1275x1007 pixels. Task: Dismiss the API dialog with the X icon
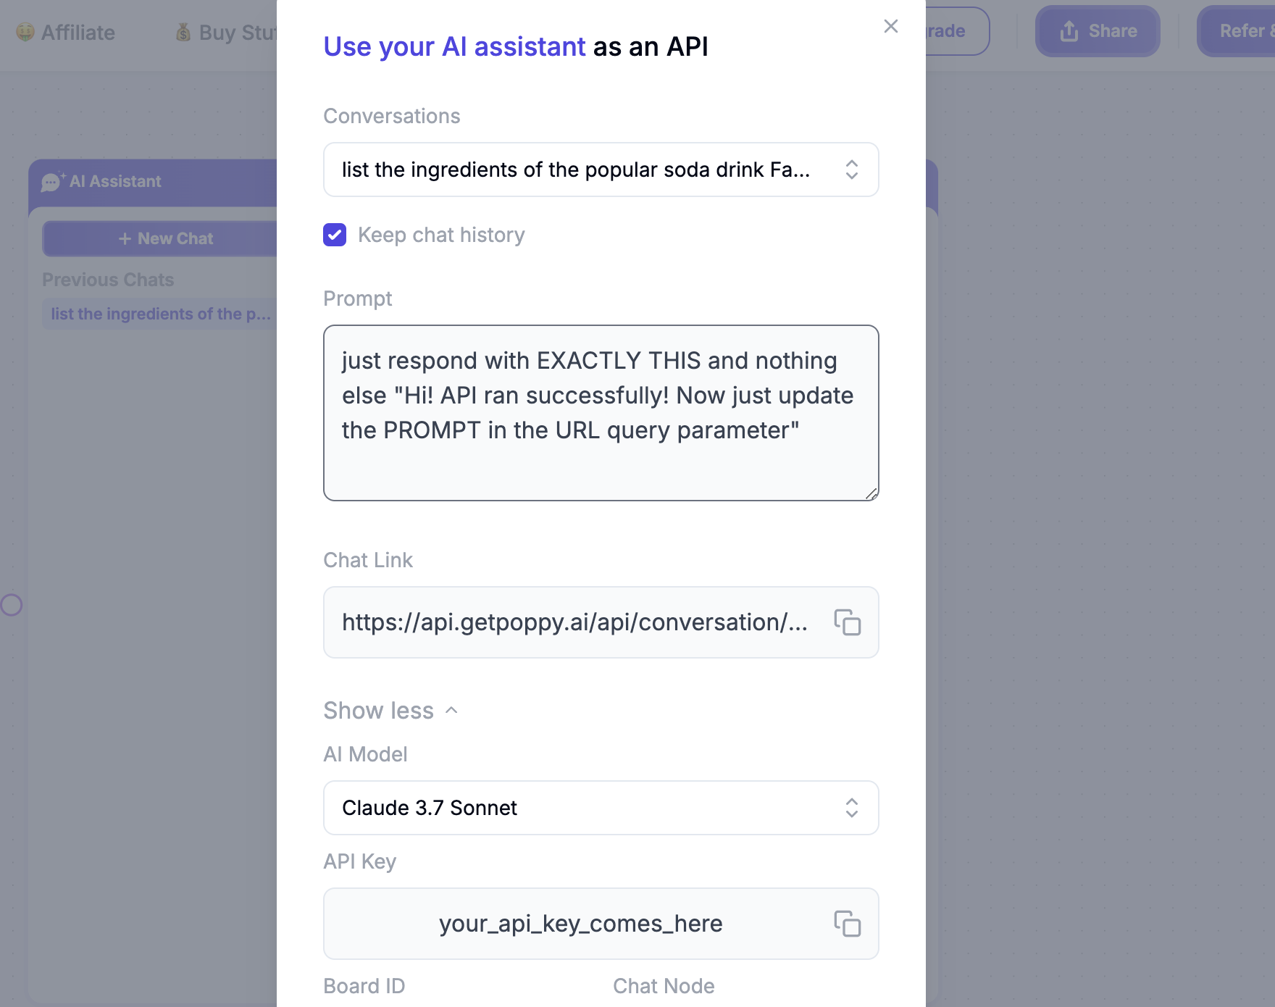[890, 26]
